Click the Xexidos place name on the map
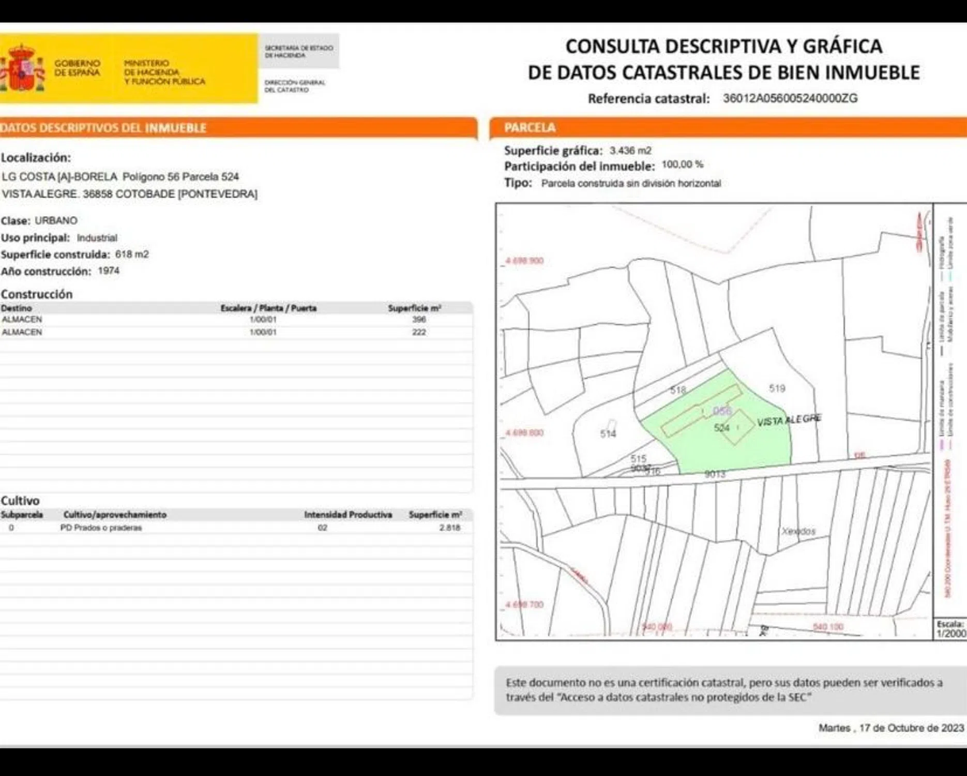The image size is (967, 776). (798, 531)
